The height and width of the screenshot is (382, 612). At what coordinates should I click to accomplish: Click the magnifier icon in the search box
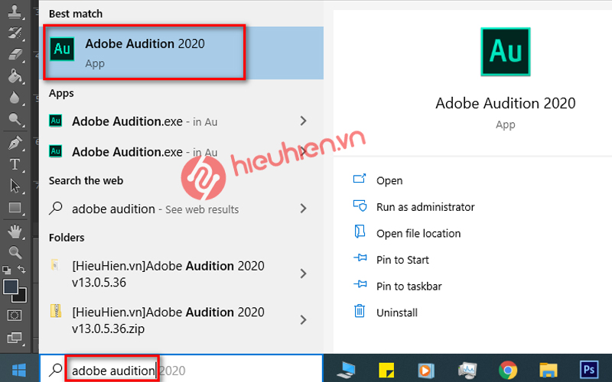[55, 370]
